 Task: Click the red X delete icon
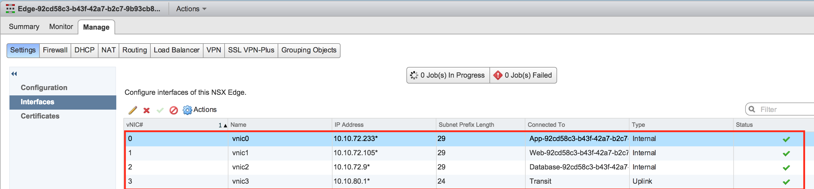tap(146, 110)
